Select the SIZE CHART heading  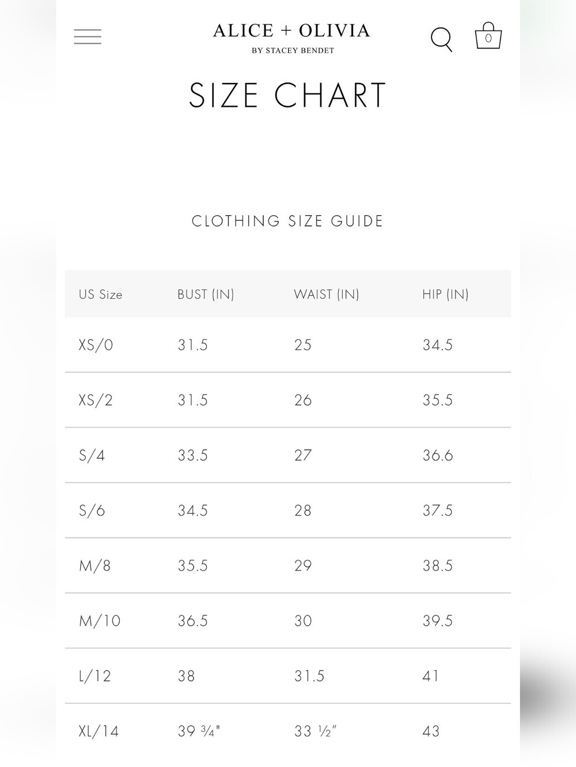[x=287, y=96]
